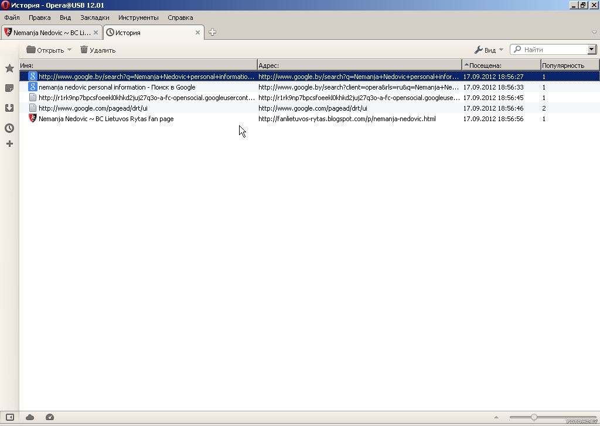Image resolution: width=600 pixels, height=426 pixels.
Task: Open Opera Link cloud icon in status bar
Action: tap(30, 417)
